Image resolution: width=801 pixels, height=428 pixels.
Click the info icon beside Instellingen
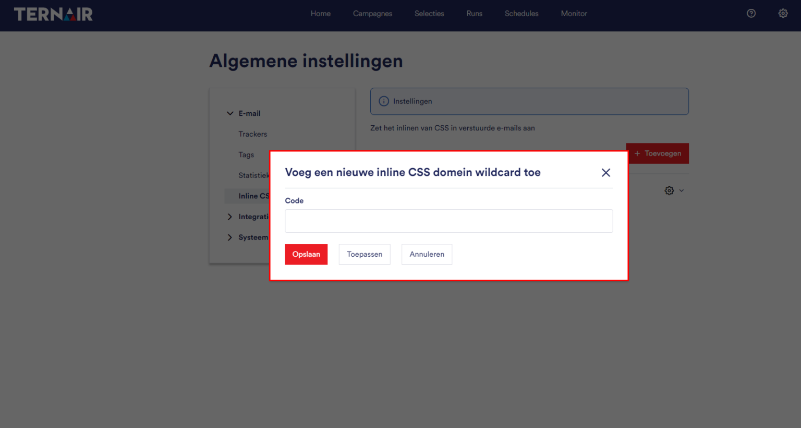(x=384, y=101)
